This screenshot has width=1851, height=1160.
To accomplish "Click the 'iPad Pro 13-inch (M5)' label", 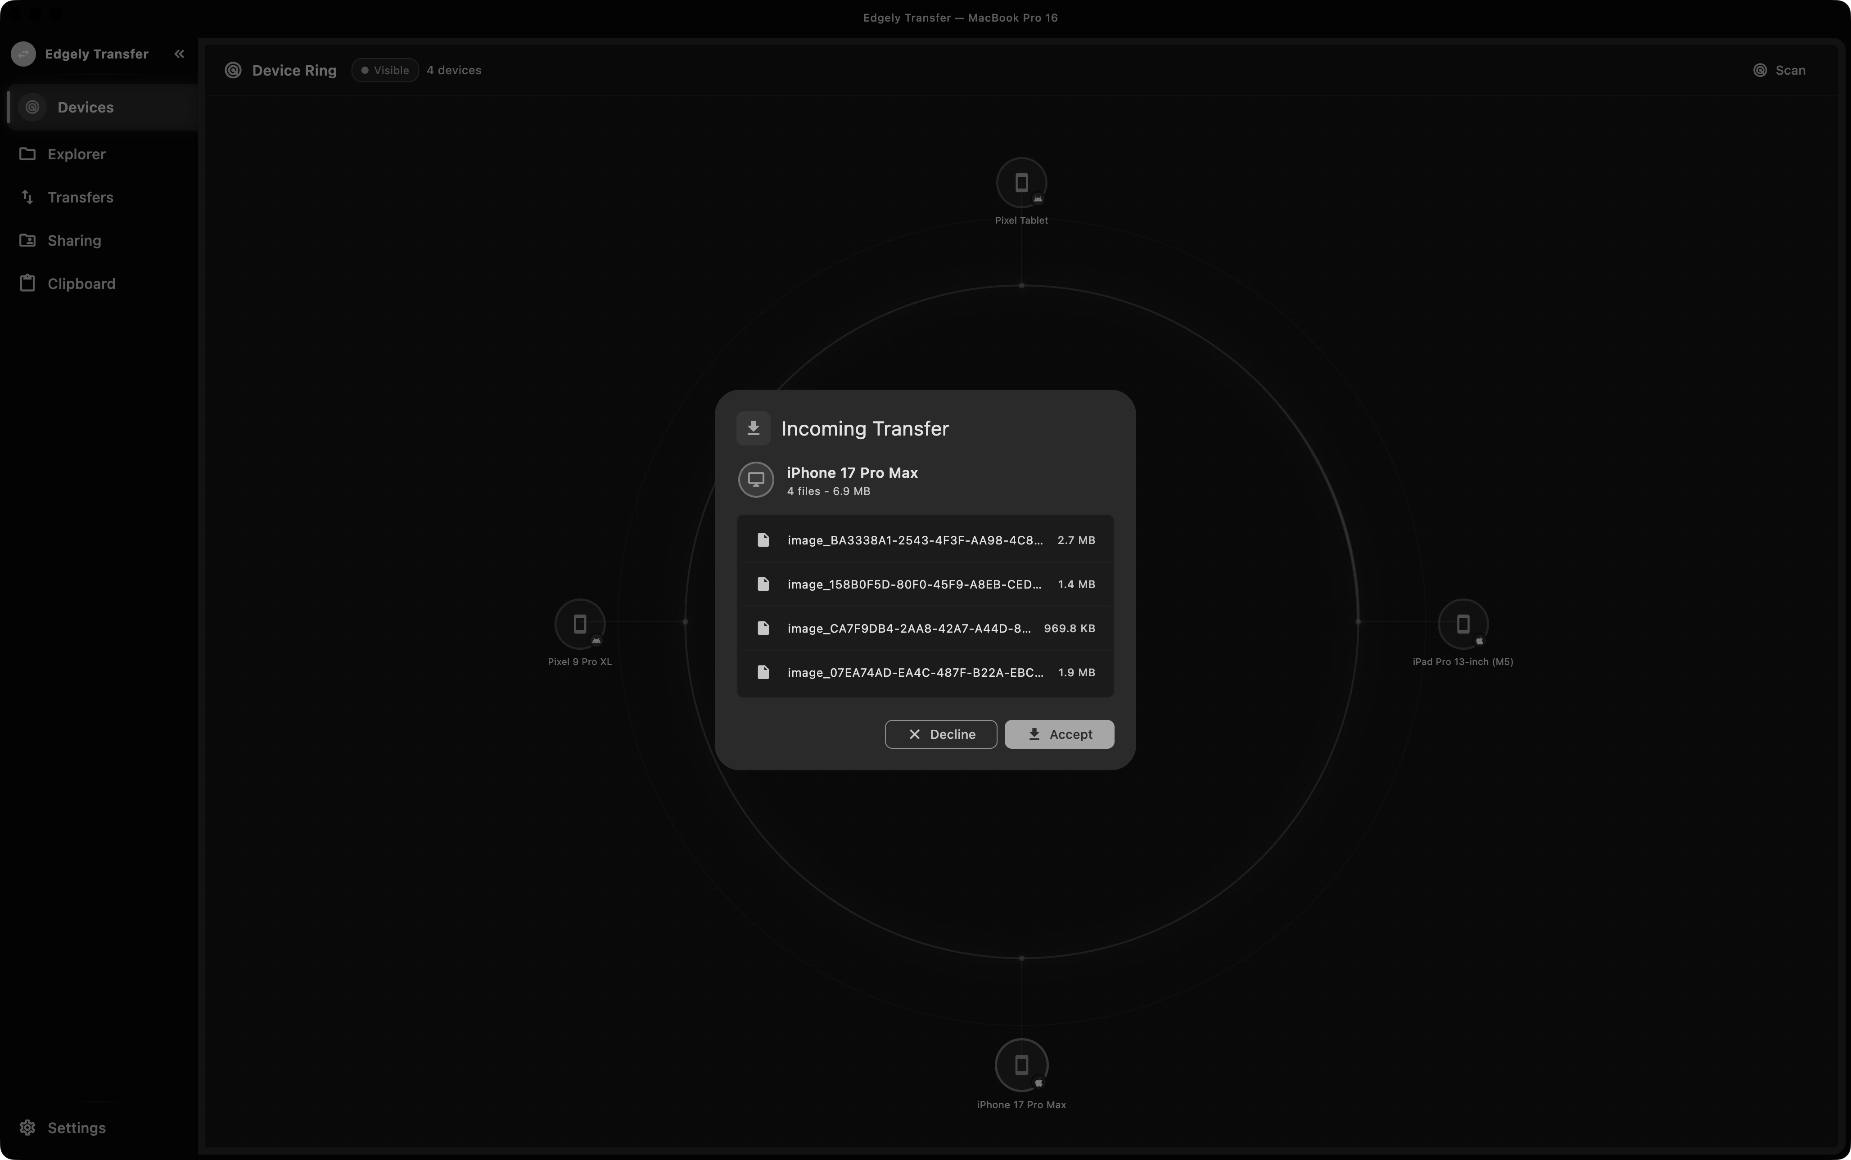I will pos(1463,661).
